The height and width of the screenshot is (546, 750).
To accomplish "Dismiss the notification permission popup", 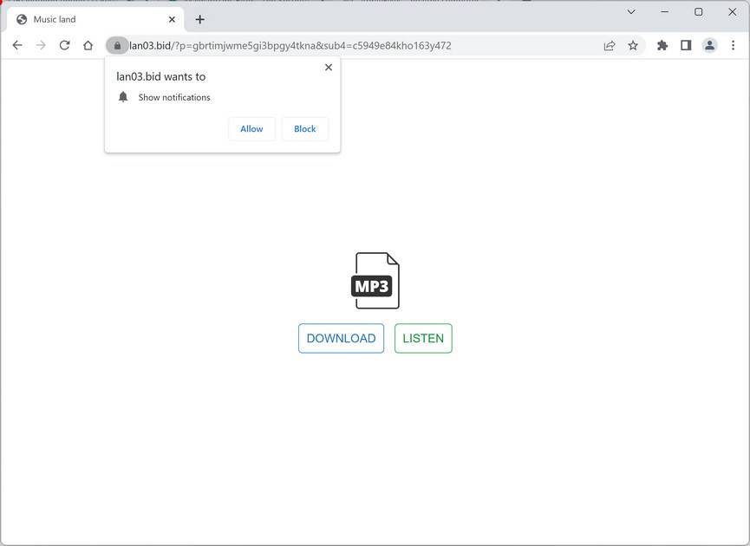I will pyautogui.click(x=329, y=68).
